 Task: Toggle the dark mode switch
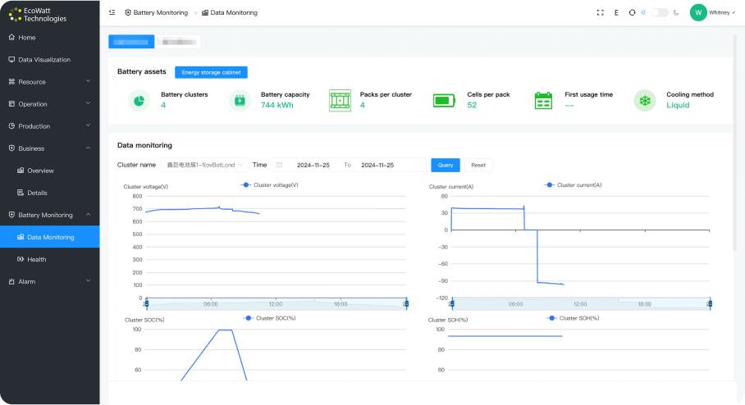[659, 12]
